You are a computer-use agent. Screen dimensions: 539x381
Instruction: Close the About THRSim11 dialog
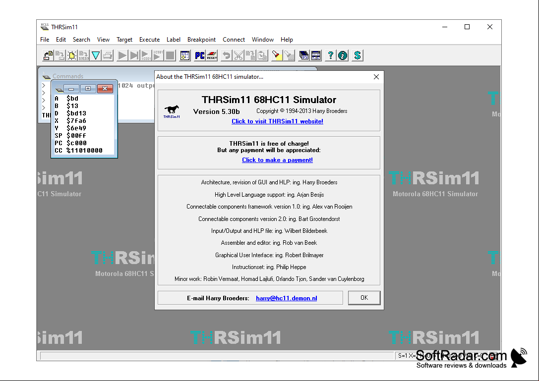[x=376, y=77]
